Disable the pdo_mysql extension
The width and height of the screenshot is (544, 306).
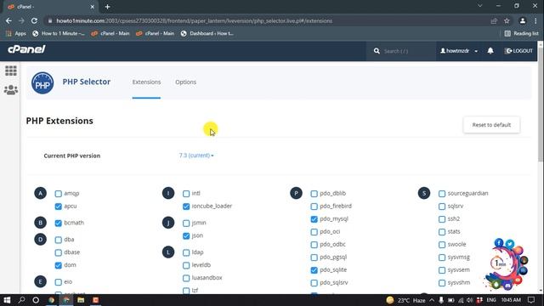pyautogui.click(x=314, y=219)
